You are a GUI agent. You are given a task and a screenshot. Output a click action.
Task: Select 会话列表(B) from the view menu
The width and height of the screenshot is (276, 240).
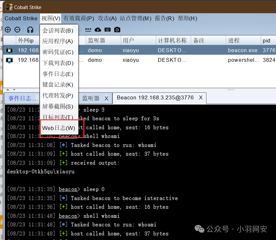(59, 31)
